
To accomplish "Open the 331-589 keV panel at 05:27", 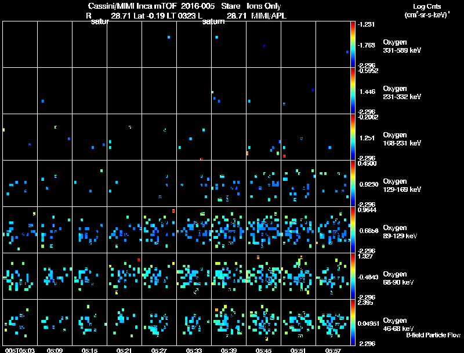I will pos(159,45).
